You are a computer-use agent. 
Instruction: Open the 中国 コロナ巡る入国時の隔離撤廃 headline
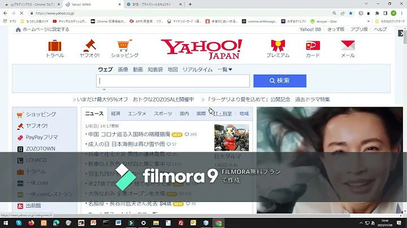click(x=129, y=134)
